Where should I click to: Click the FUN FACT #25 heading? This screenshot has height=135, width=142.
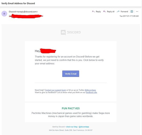pos(71,109)
